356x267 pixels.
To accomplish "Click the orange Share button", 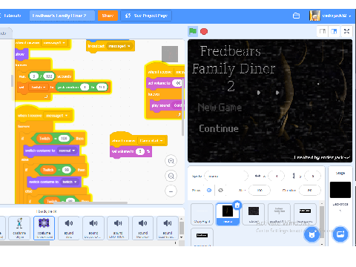I will click(108, 16).
